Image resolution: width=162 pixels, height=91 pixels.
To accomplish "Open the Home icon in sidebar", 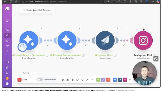I will (7, 21).
